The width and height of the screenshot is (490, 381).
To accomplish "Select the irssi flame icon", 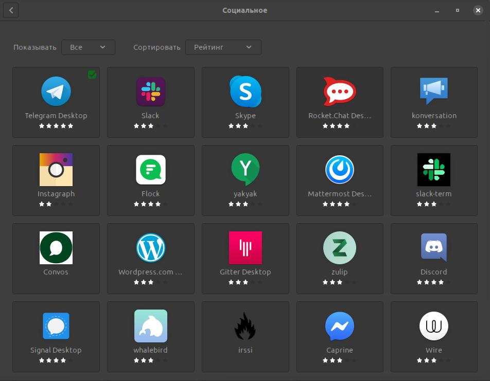I will click(245, 326).
